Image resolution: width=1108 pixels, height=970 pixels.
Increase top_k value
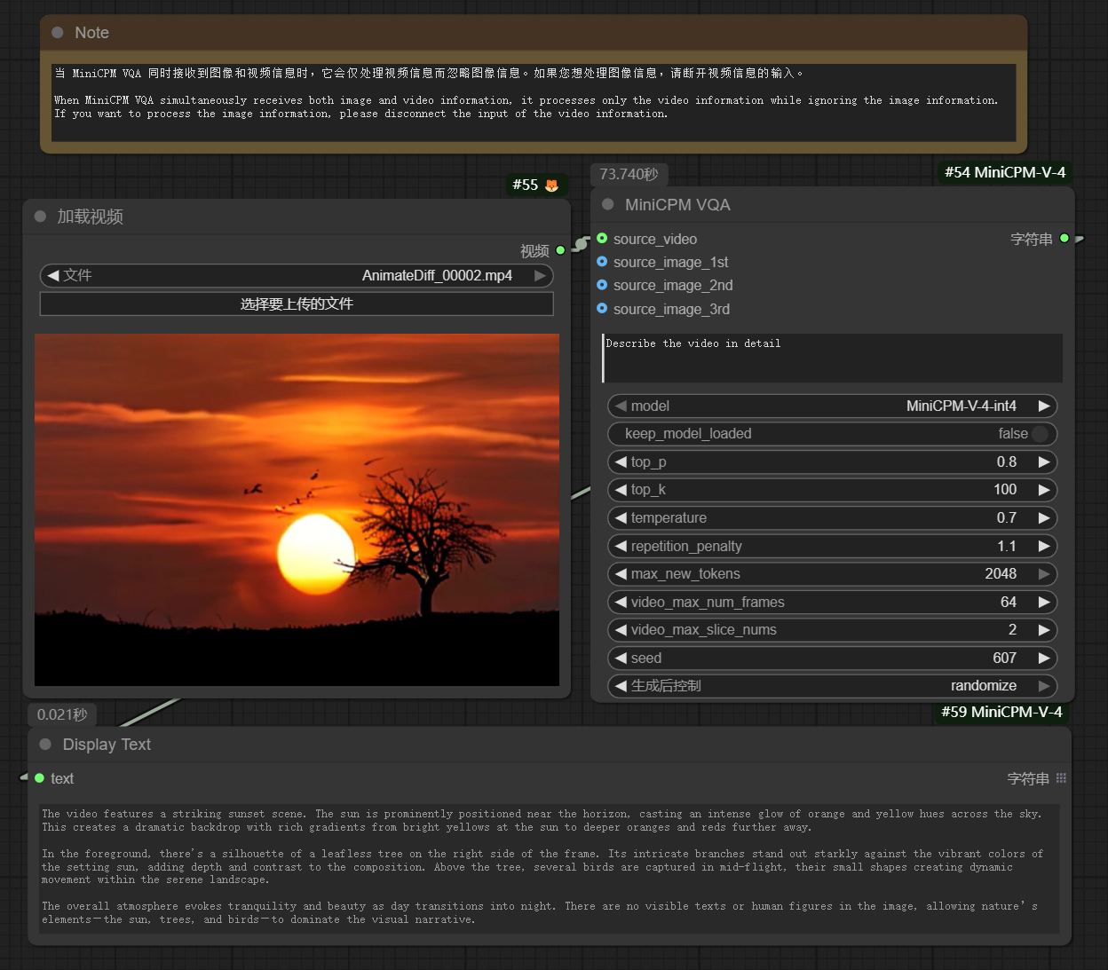click(x=1044, y=490)
